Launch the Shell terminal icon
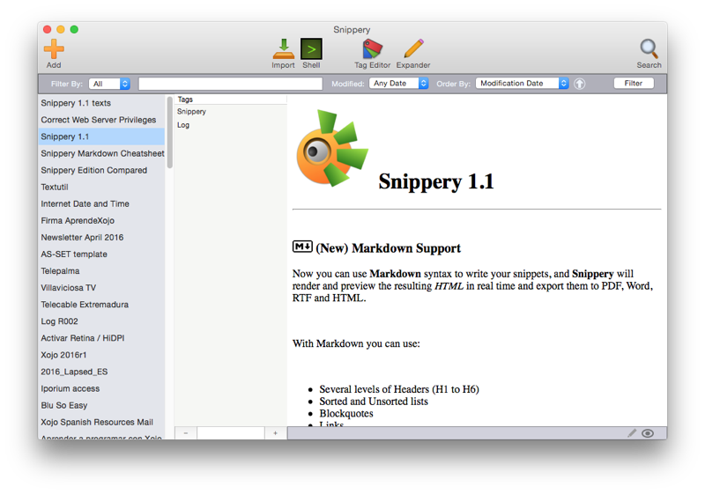Screen dimensions: 705x494 tap(311, 49)
